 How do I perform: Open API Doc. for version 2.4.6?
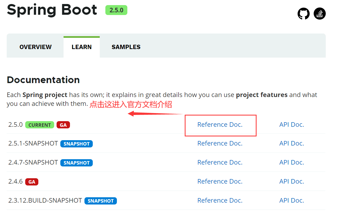[x=292, y=181]
